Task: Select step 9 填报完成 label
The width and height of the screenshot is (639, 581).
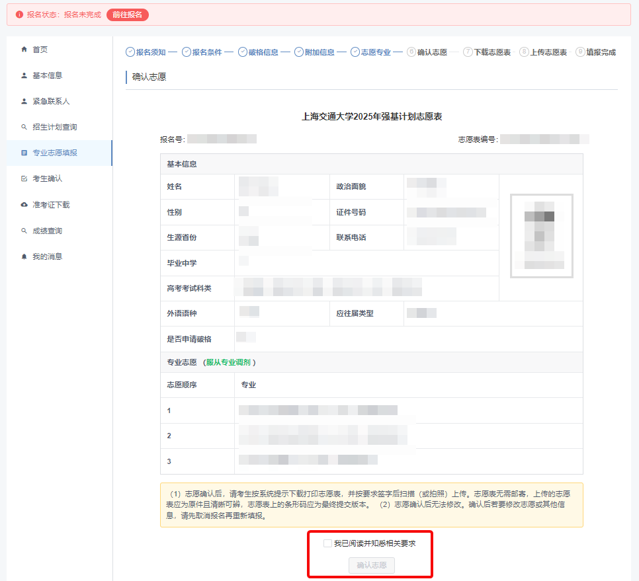Action: [x=601, y=52]
